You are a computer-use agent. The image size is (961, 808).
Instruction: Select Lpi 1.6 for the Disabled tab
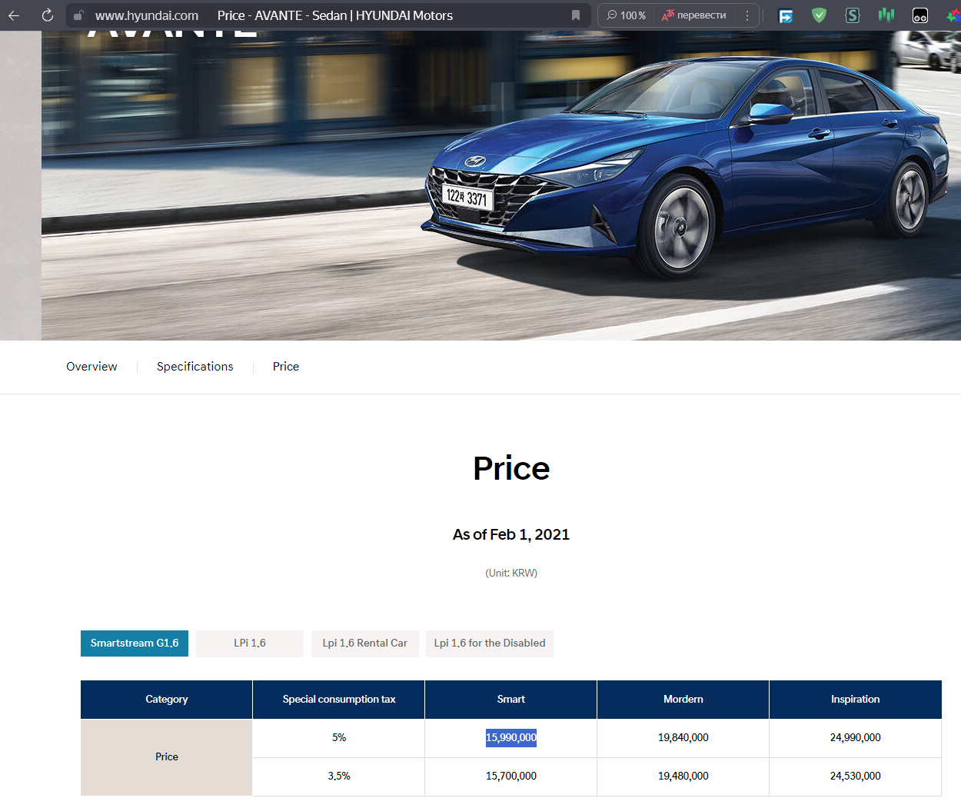pyautogui.click(x=490, y=643)
